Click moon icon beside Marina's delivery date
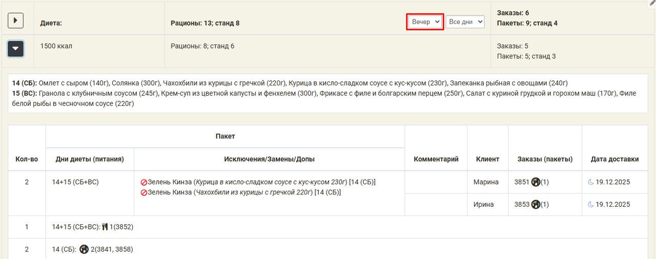Viewport: 656px width, 259px height. (x=590, y=182)
